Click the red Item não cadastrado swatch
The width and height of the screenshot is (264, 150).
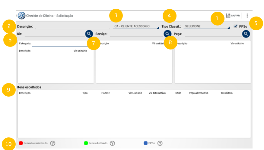pos(21,143)
